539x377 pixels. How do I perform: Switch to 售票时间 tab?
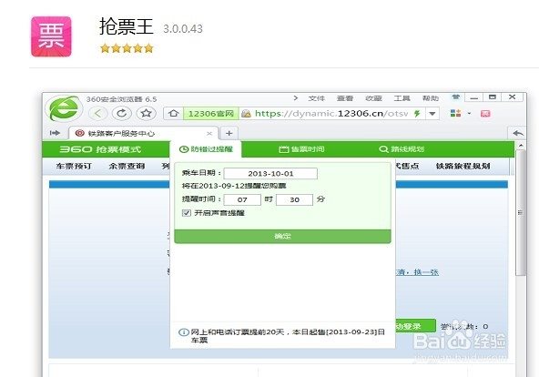tap(301, 149)
